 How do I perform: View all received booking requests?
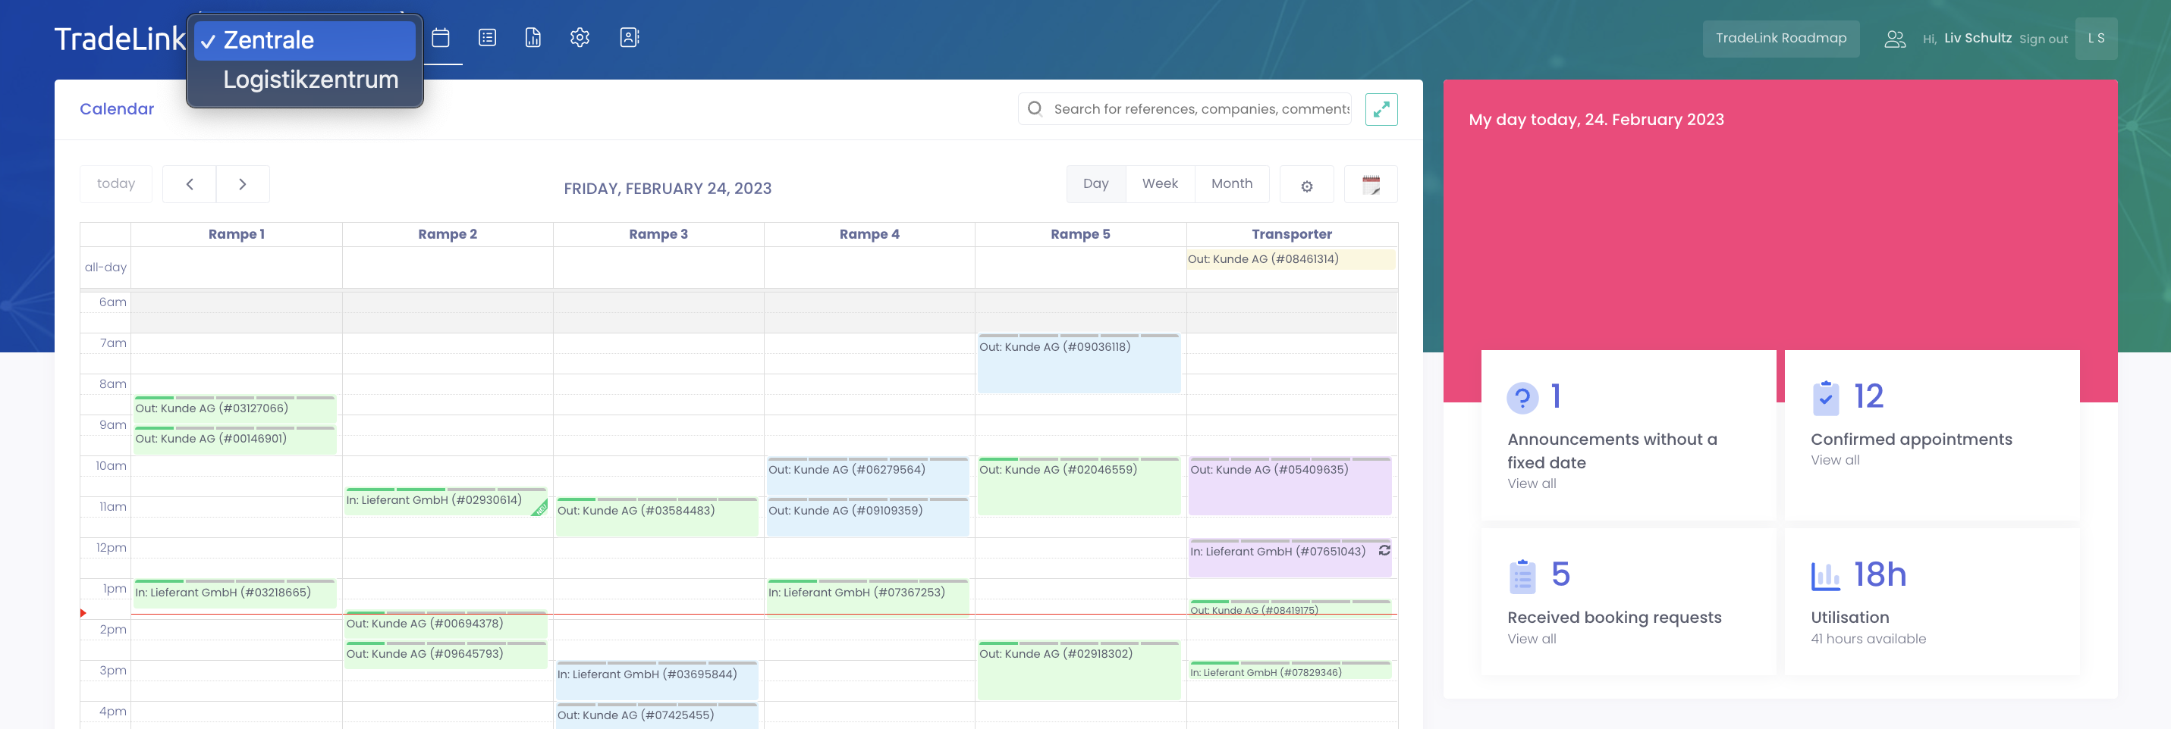click(1532, 639)
